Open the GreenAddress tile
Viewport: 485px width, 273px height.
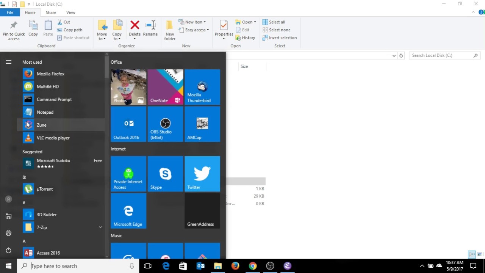point(202,211)
